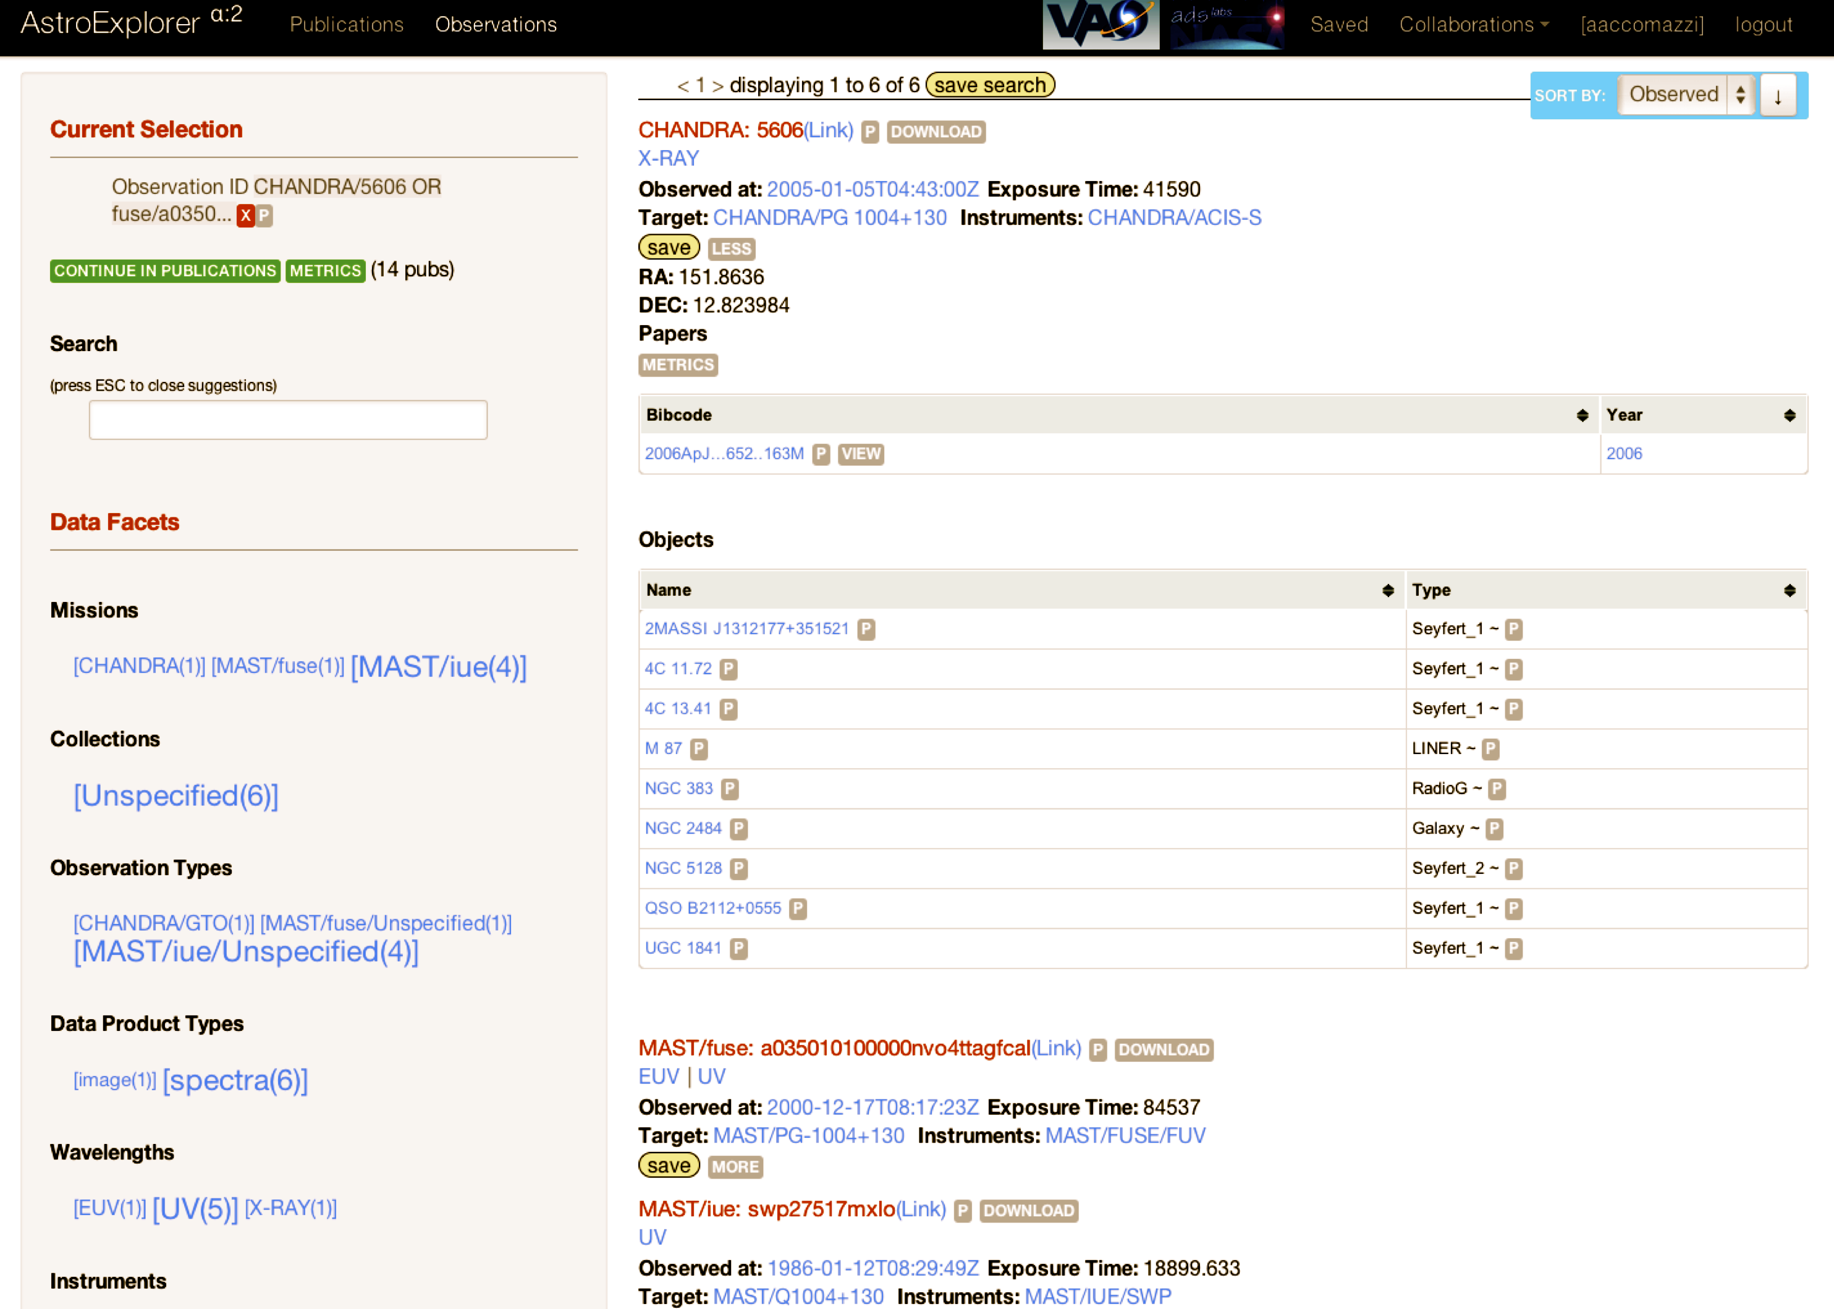Click the save search button
The height and width of the screenshot is (1309, 1834).
pyautogui.click(x=989, y=85)
